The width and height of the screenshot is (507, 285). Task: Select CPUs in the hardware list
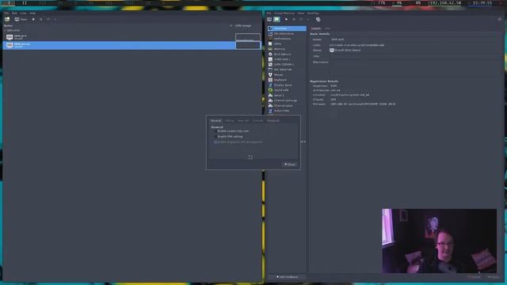(x=287, y=44)
